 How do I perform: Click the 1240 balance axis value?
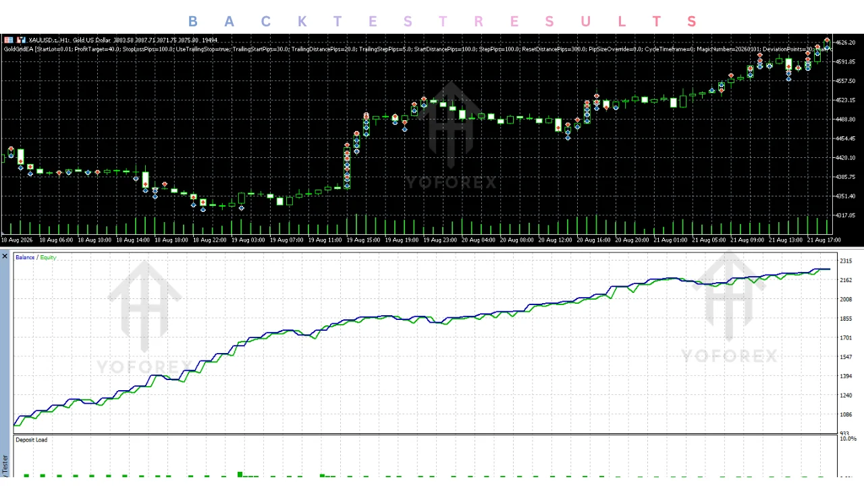point(846,396)
